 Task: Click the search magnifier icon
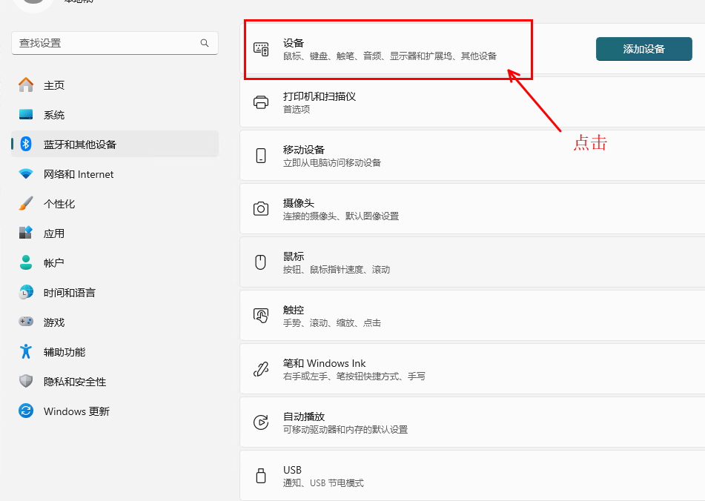pos(205,44)
